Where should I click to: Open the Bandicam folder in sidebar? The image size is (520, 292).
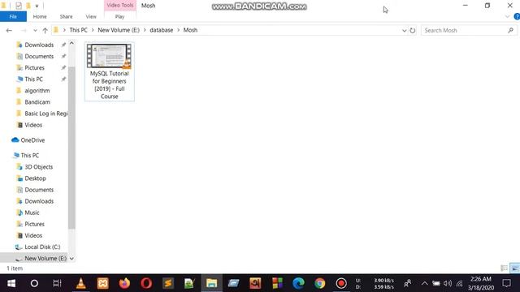(x=37, y=102)
